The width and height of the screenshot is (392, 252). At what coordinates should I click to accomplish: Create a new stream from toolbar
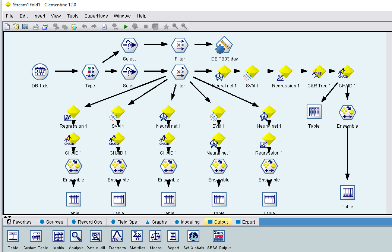[x=7, y=26]
